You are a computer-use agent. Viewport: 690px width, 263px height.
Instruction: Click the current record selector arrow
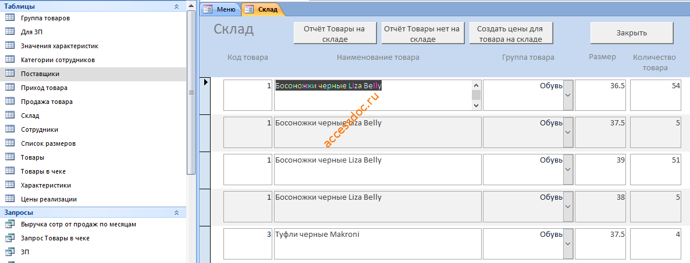pyautogui.click(x=206, y=81)
